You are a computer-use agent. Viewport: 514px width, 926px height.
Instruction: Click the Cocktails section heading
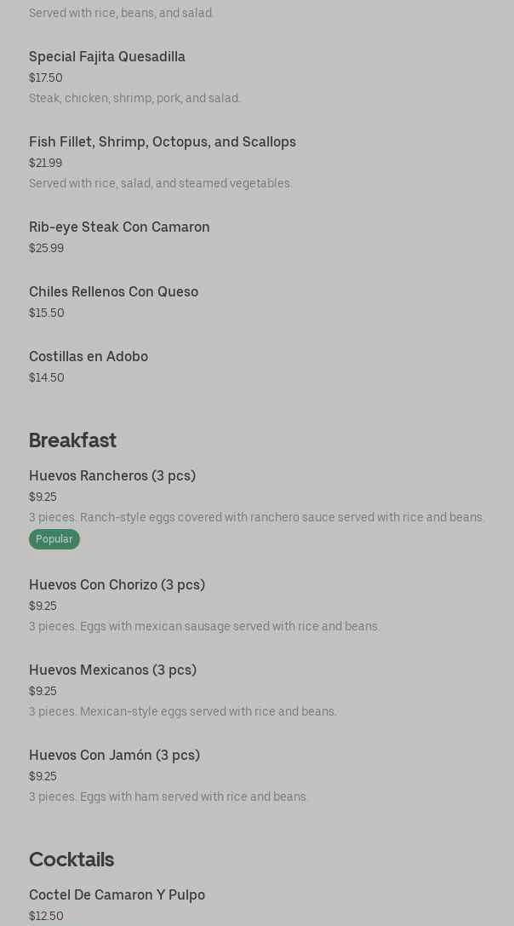click(71, 860)
